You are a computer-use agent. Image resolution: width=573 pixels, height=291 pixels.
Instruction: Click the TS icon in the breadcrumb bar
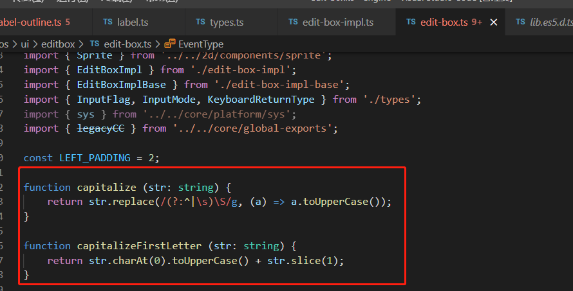(94, 44)
